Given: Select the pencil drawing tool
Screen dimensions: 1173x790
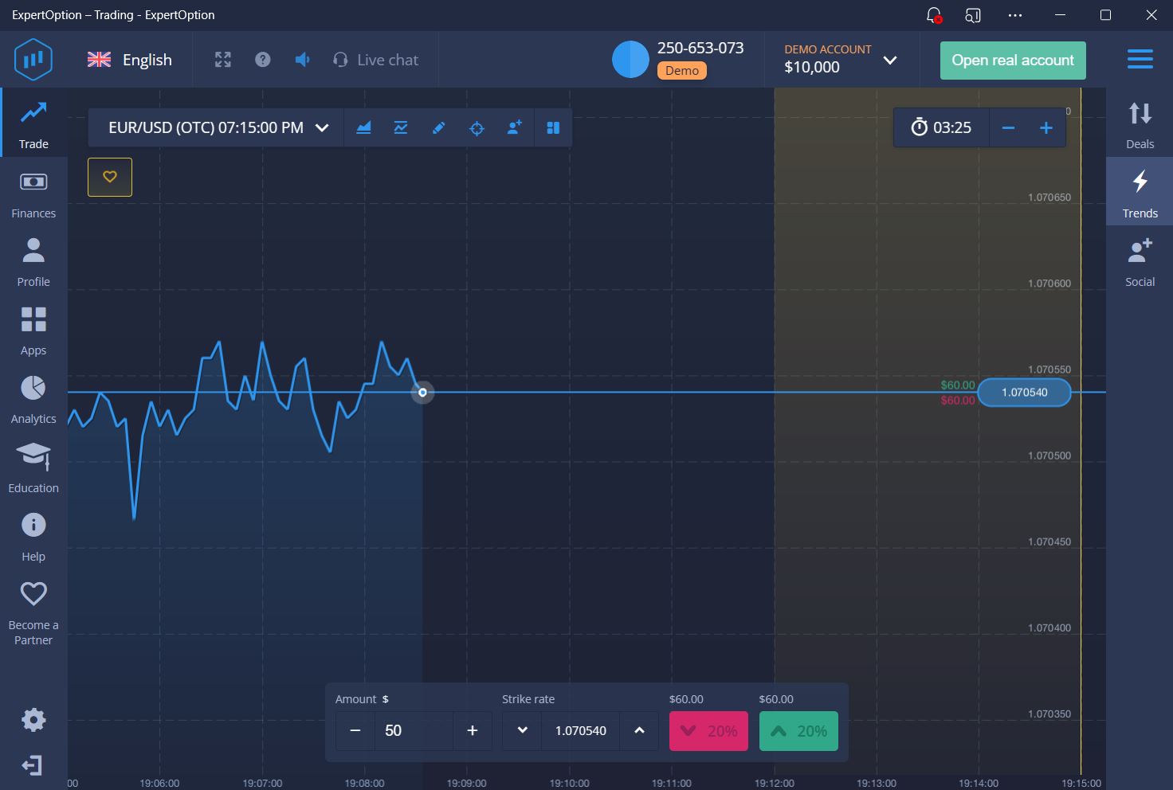Looking at the screenshot, I should pos(438,127).
